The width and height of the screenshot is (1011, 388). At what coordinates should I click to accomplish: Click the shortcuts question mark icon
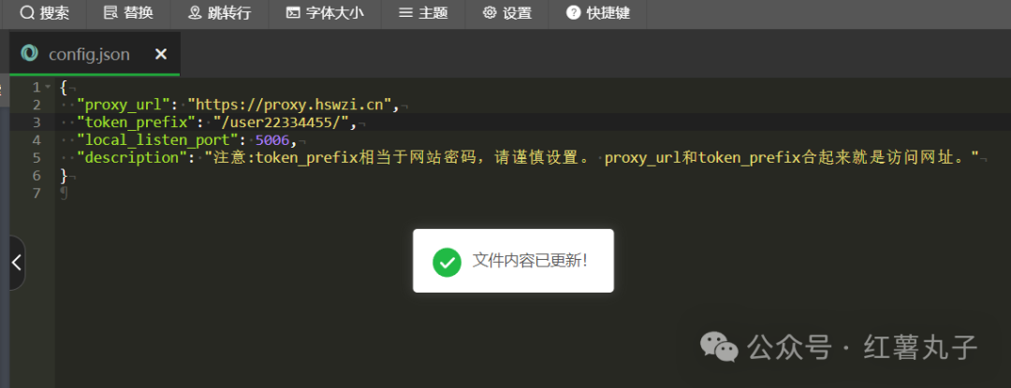[573, 13]
